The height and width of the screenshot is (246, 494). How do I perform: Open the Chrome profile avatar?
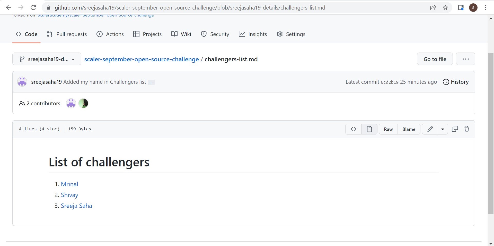(473, 8)
